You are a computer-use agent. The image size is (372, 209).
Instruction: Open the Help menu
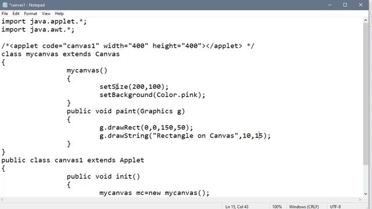tap(59, 13)
